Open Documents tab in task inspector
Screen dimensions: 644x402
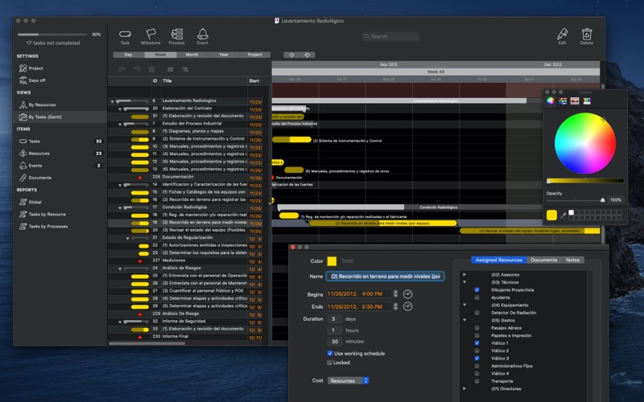click(544, 260)
